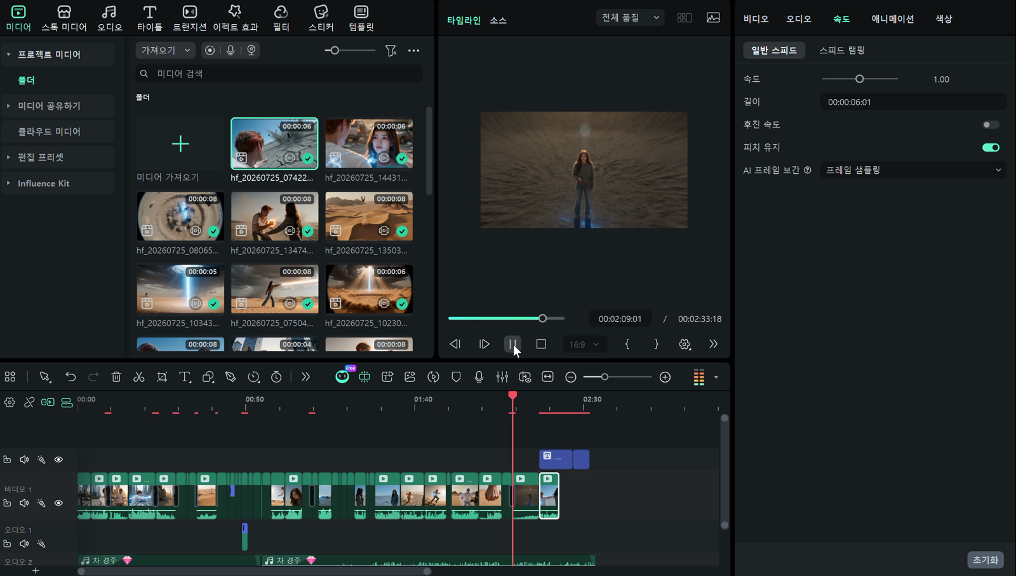Screen dimensions: 1016x576
Task: Click the 초기화 reset button
Action: [986, 560]
